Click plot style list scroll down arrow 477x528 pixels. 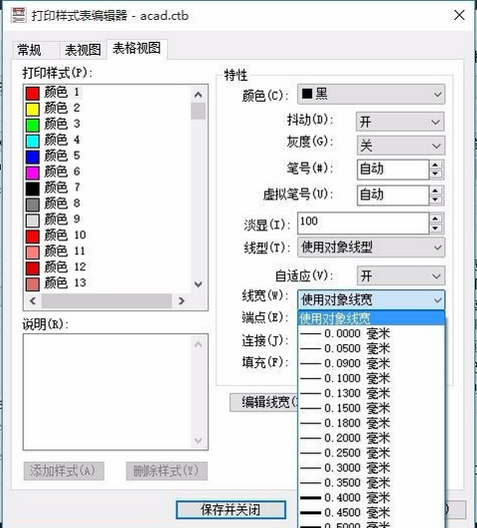(x=199, y=284)
